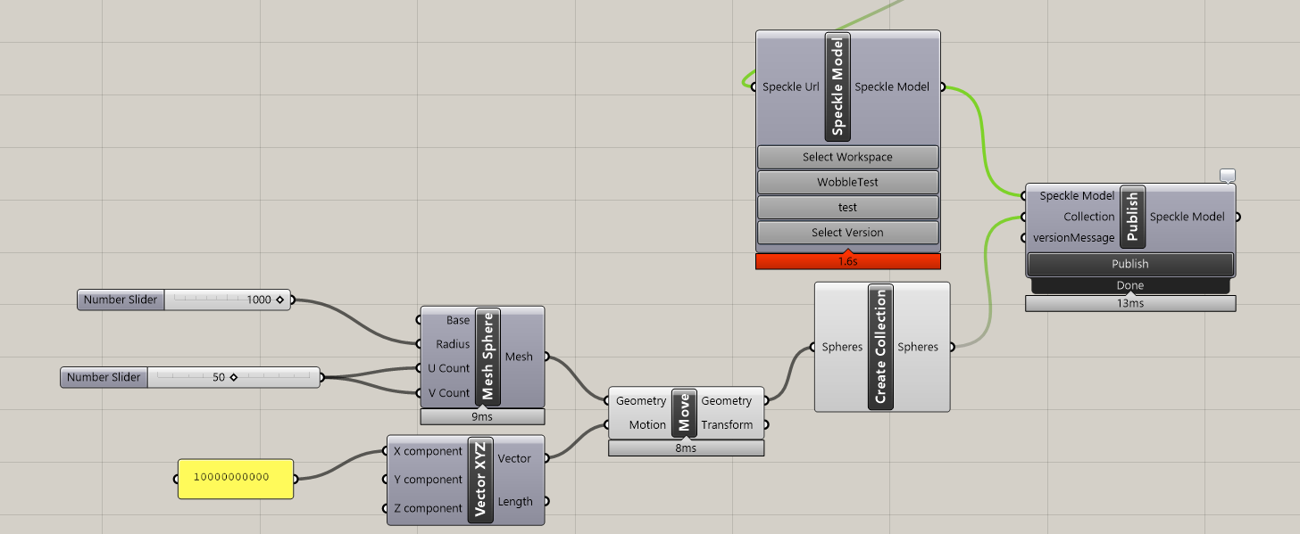This screenshot has height=534, width=1300.
Task: Open the Select Version dropdown
Action: (848, 233)
